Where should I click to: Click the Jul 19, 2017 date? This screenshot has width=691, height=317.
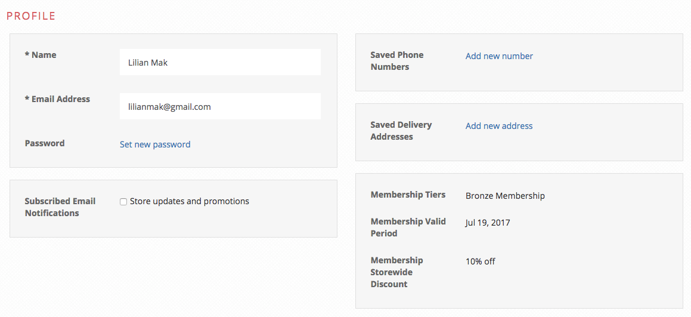pyautogui.click(x=488, y=223)
